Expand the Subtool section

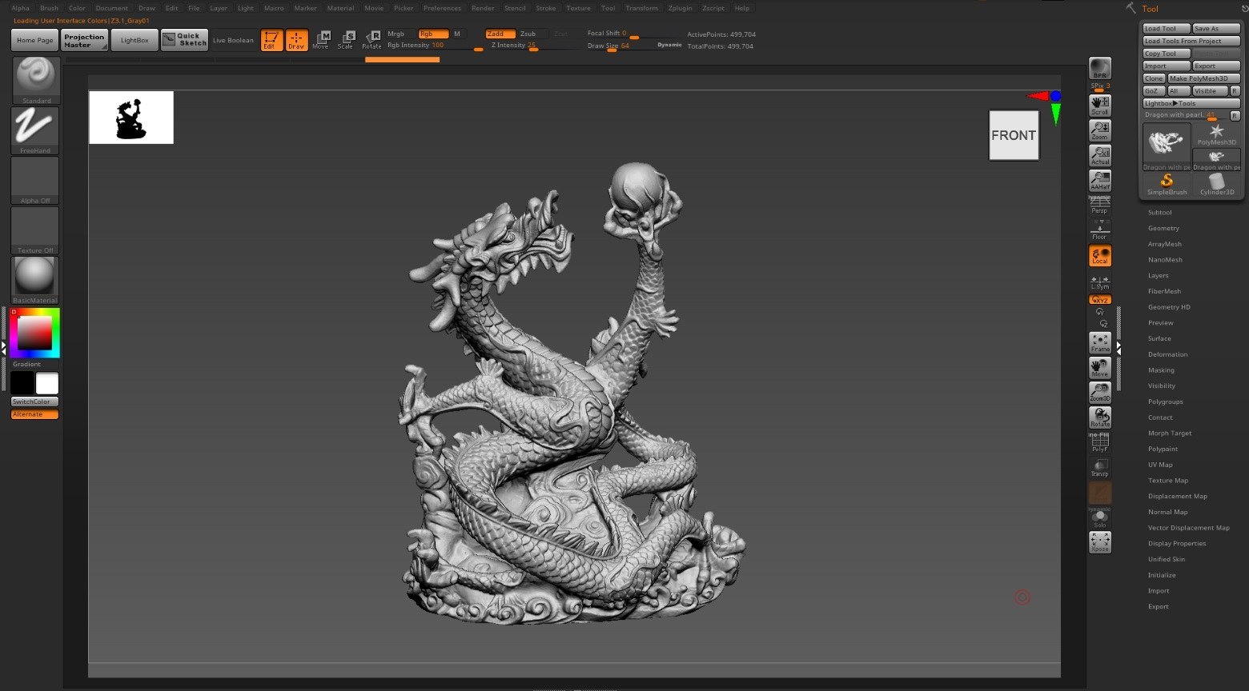[1159, 213]
